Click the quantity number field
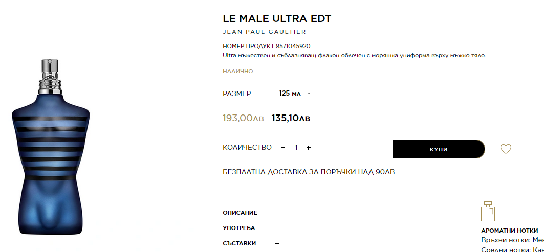The image size is (544, 252). (296, 148)
